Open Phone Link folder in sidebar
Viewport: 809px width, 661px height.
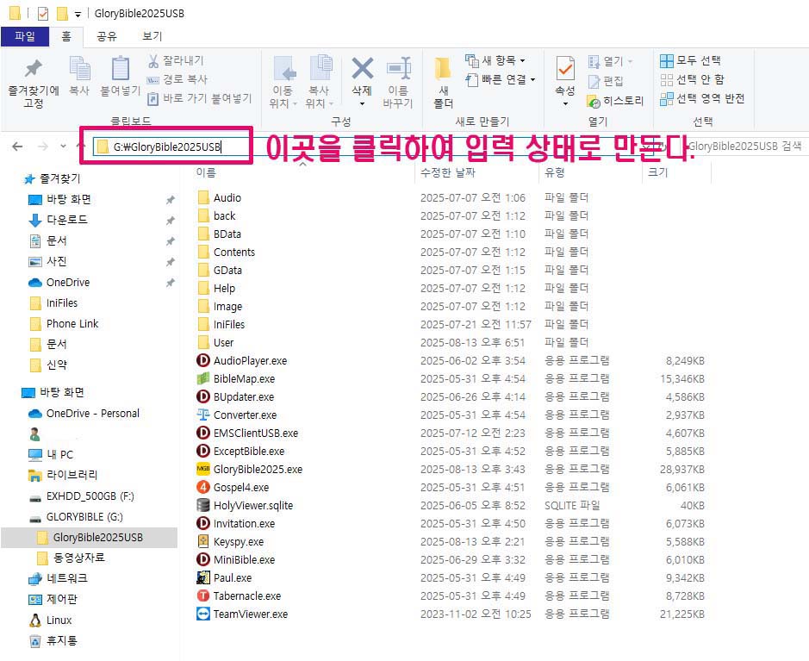72,323
